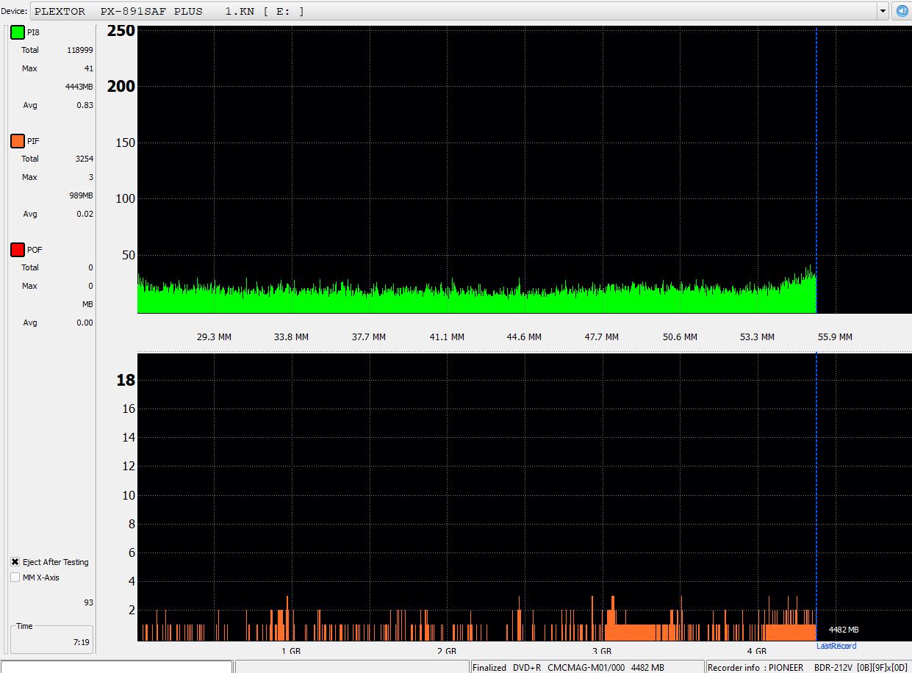The image size is (912, 673).
Task: Enable the MM X-Axis checkbox
Action: pos(15,577)
